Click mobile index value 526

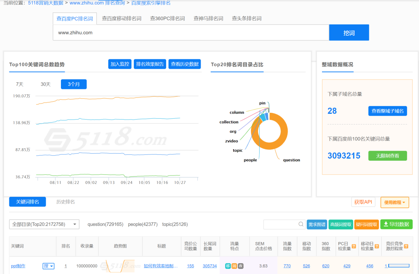click(x=306, y=266)
